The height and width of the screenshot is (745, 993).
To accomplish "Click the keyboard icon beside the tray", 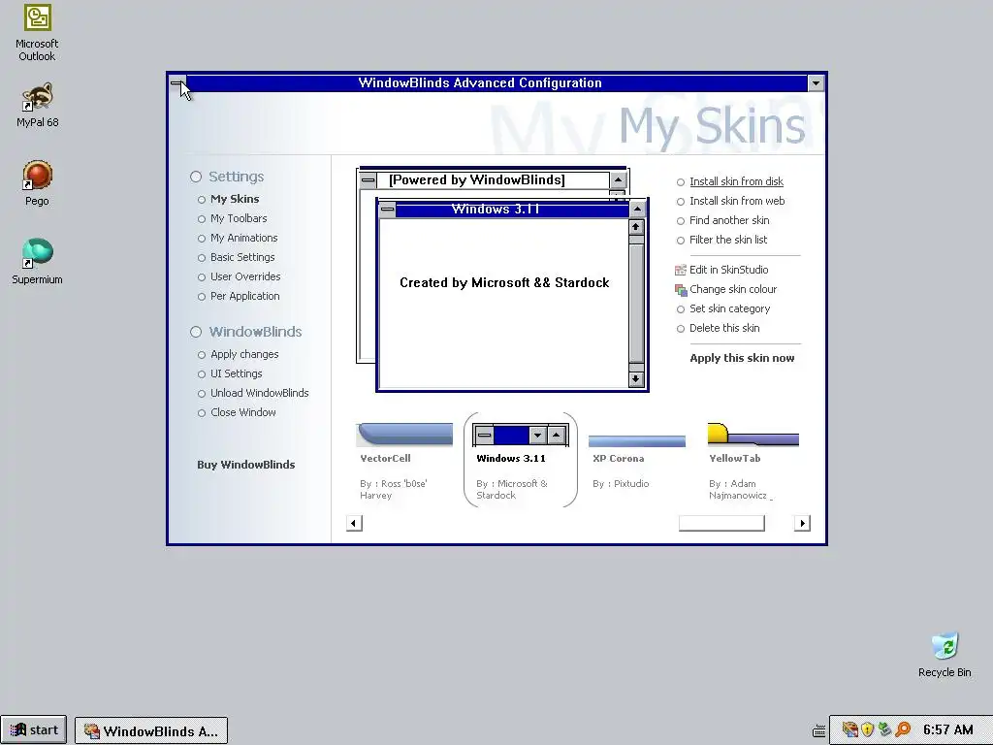I will click(x=818, y=730).
